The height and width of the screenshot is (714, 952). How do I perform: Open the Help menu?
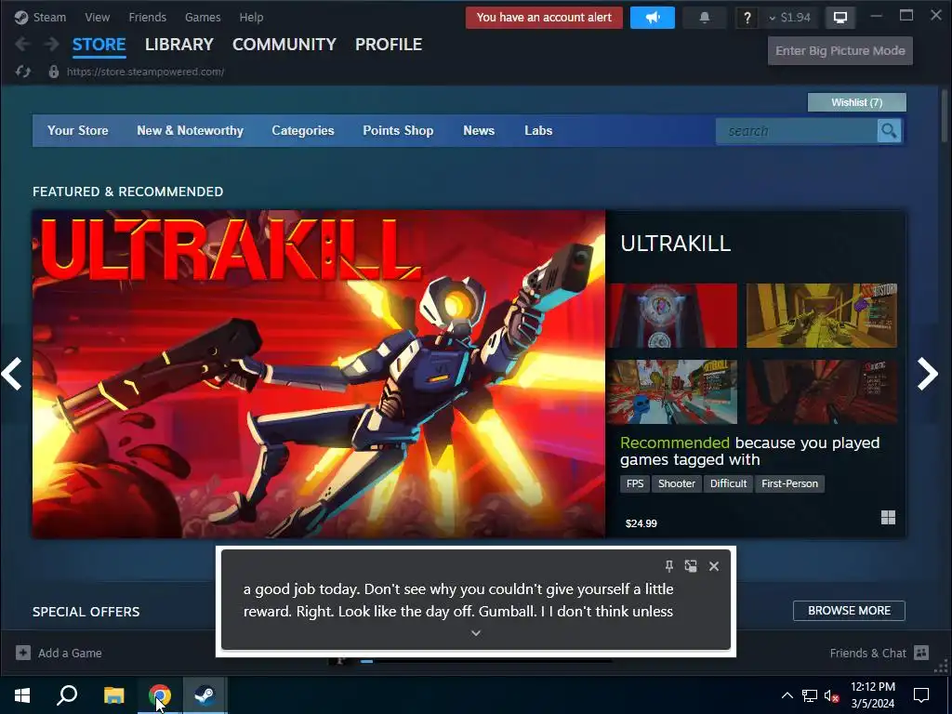tap(251, 18)
